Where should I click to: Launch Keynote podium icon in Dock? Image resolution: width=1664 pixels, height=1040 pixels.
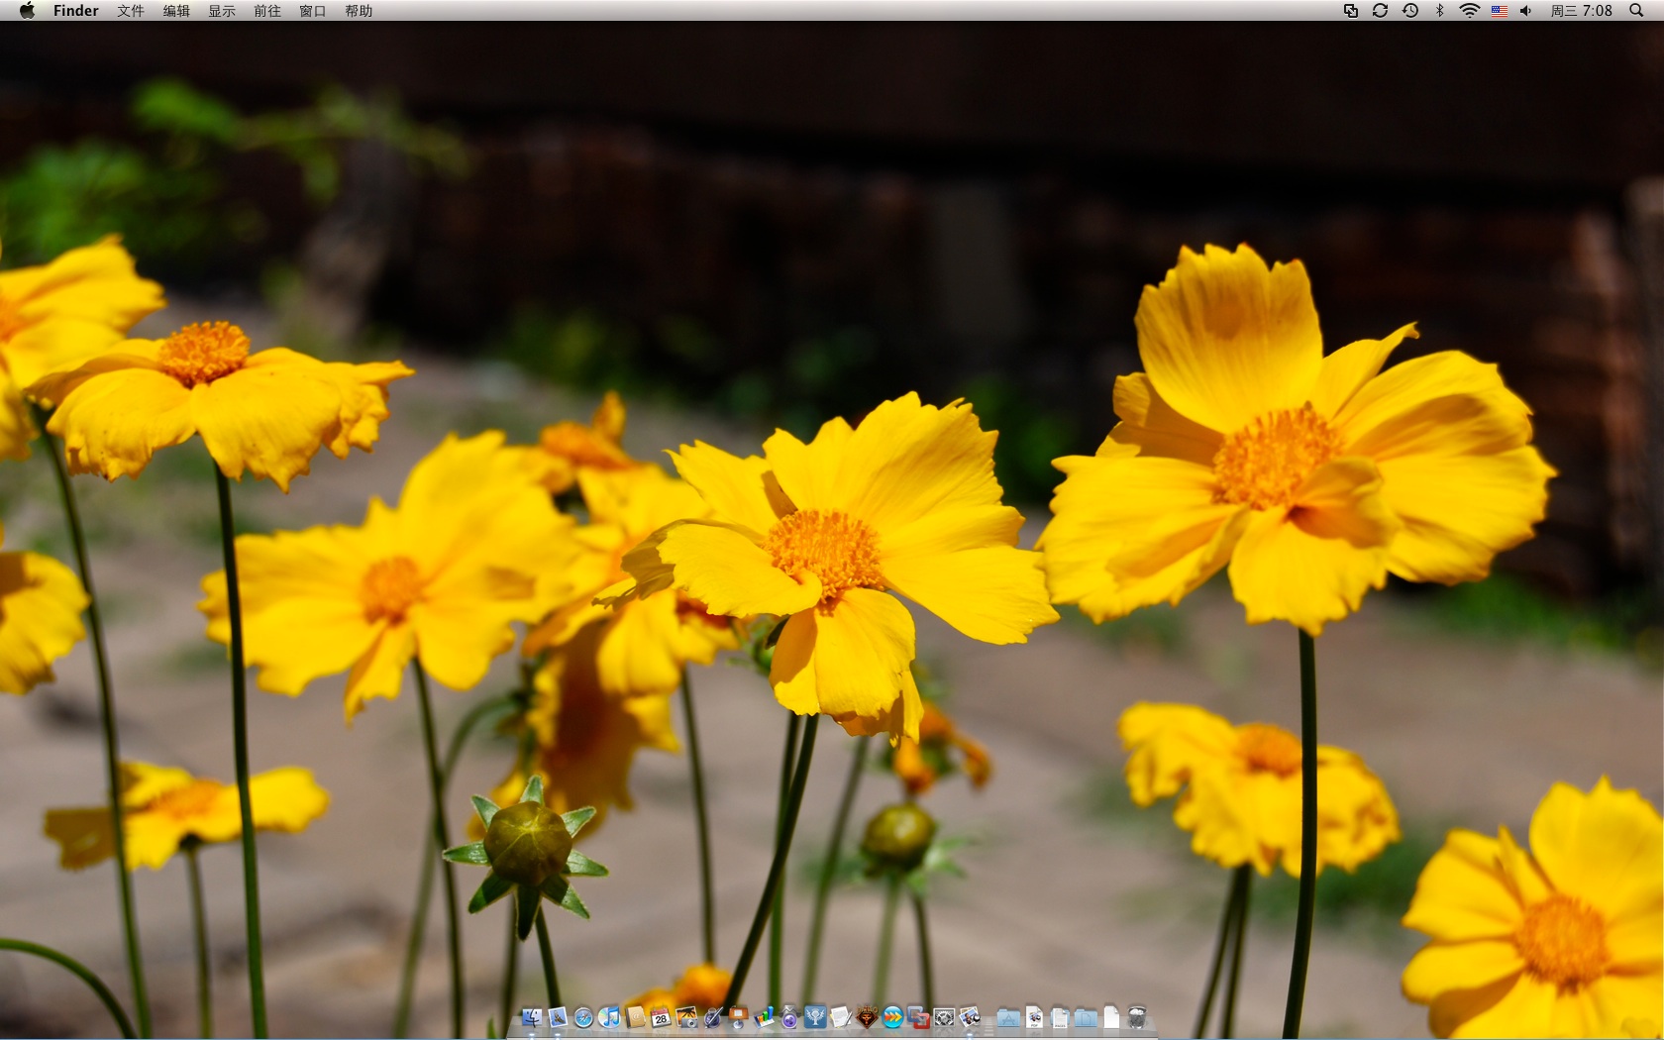[x=738, y=1017]
